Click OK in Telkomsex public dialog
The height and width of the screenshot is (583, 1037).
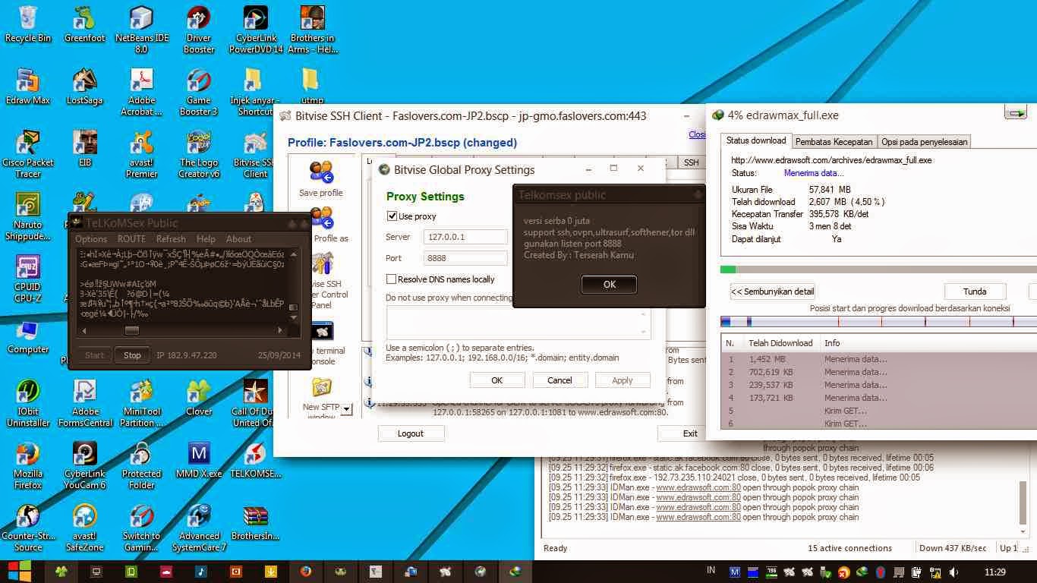tap(609, 285)
